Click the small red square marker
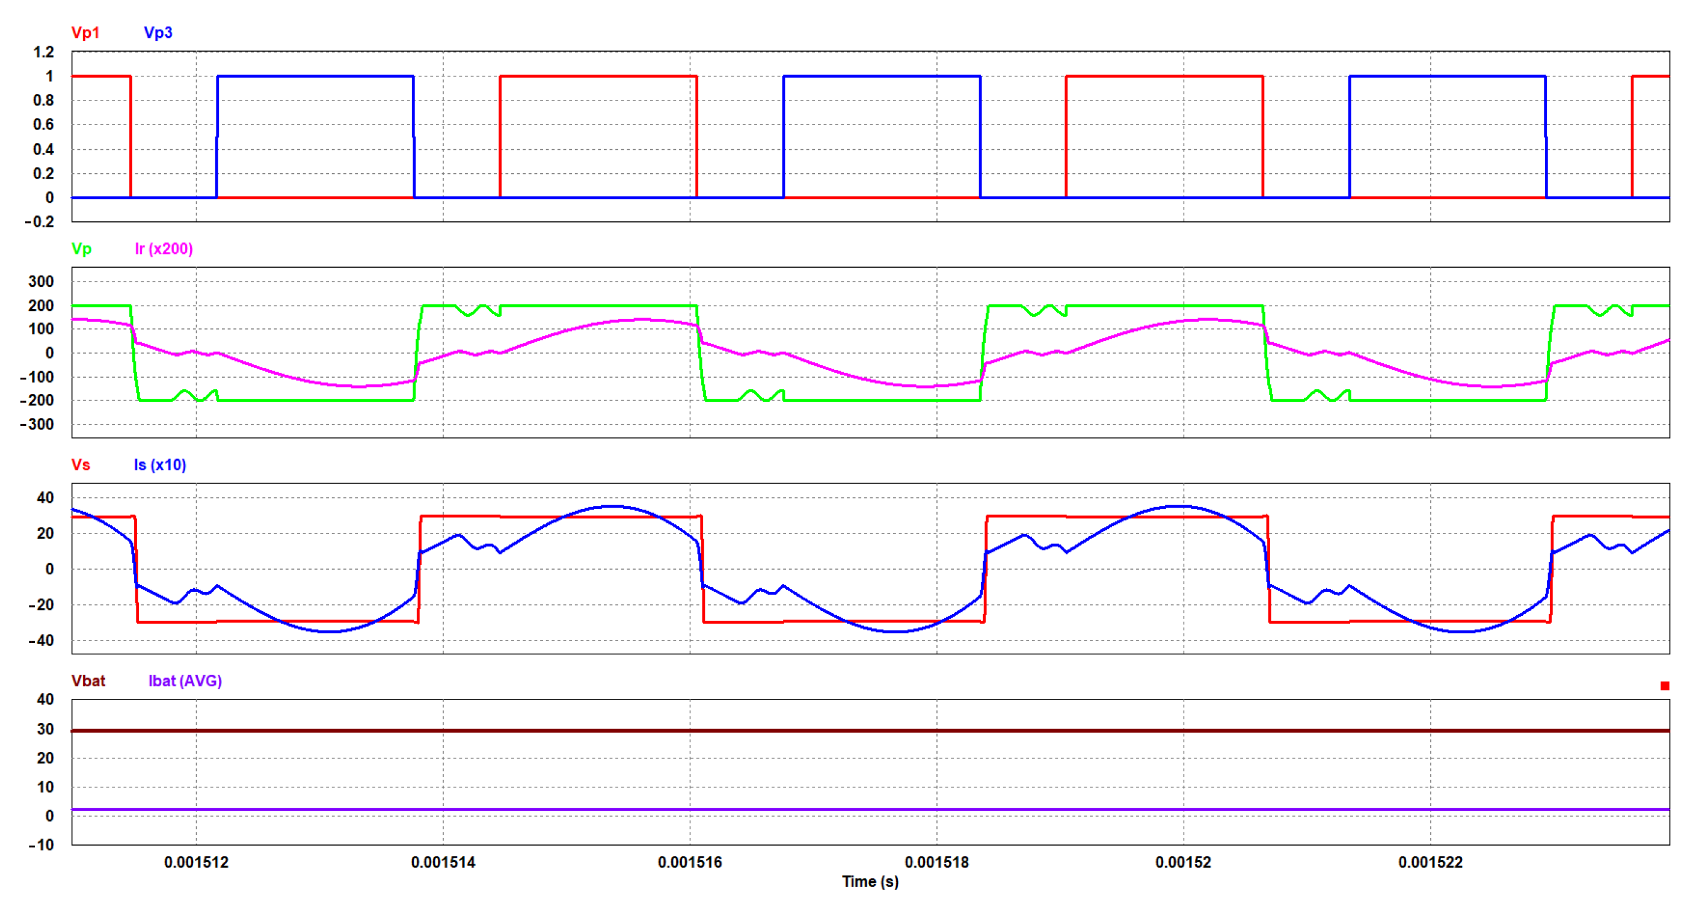The width and height of the screenshot is (1702, 904). (x=1664, y=686)
